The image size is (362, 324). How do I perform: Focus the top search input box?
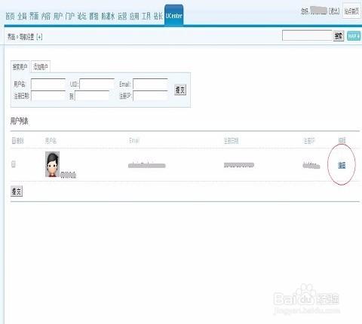pyautogui.click(x=307, y=35)
